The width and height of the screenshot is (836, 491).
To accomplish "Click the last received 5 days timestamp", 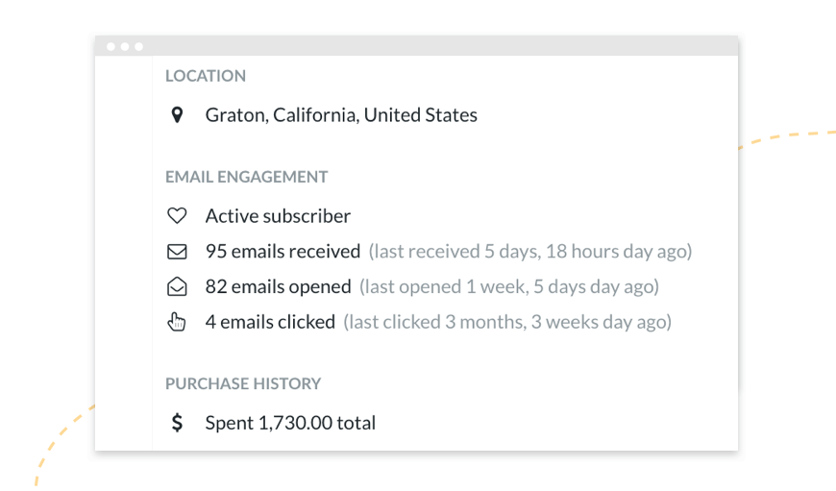I will point(530,252).
